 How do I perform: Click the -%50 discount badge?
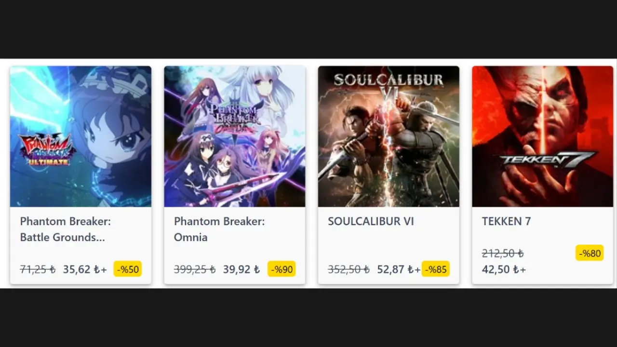coord(128,269)
